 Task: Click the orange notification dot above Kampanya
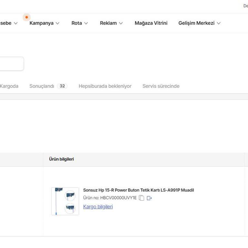coord(26,17)
